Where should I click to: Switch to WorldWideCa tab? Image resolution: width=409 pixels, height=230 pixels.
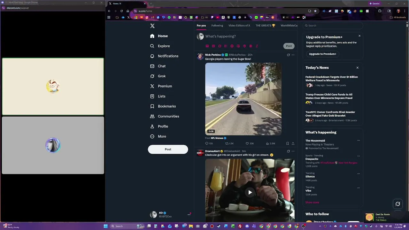[x=289, y=26]
